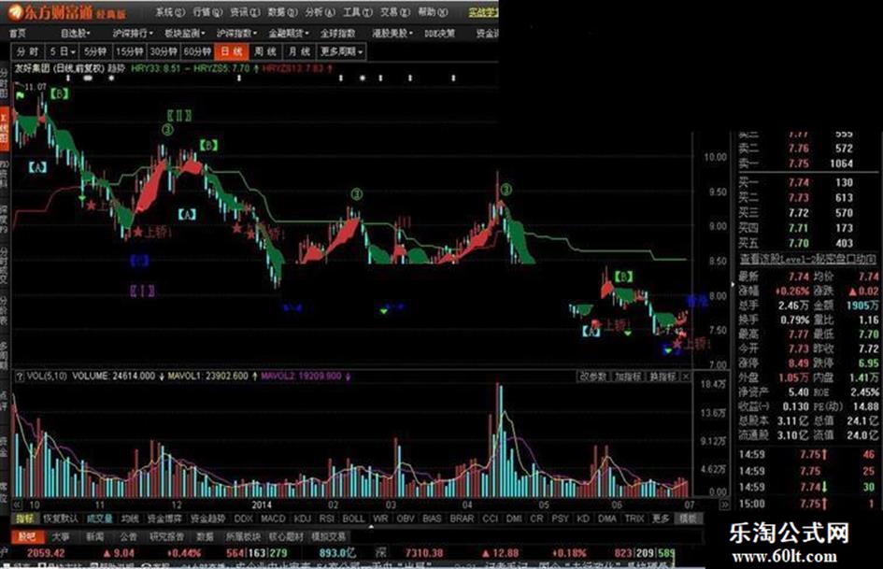Open the 新闻 news tab
Image resolution: width=883 pixels, height=569 pixels.
94,537
